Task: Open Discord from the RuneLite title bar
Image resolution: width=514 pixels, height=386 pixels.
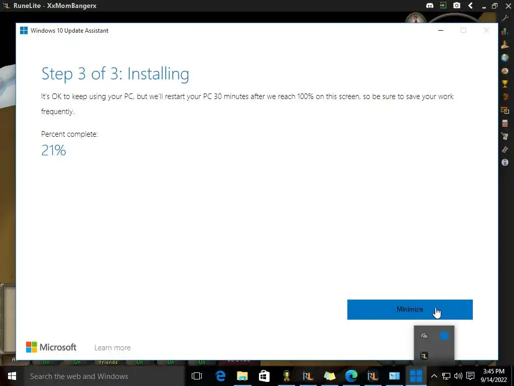Action: tap(430, 6)
